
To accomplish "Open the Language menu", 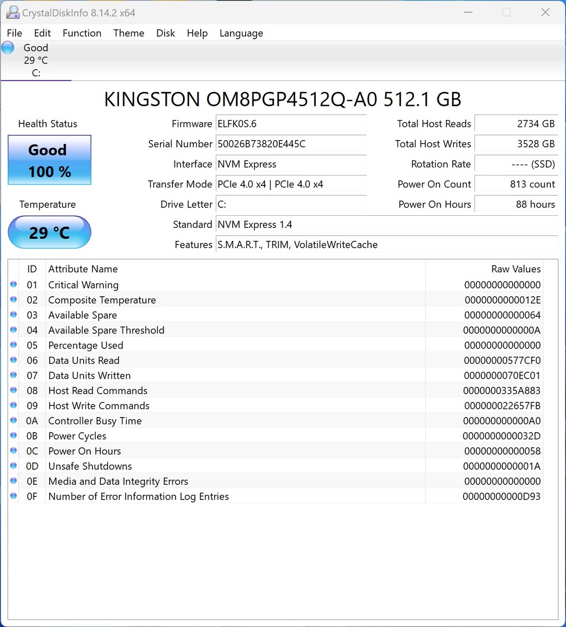I will [x=241, y=33].
